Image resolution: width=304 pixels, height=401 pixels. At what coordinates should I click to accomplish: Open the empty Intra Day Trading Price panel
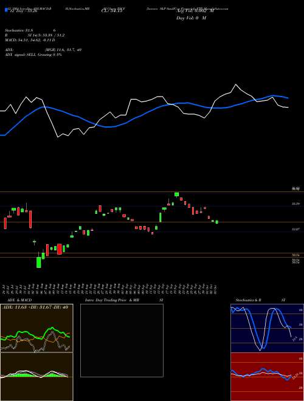click(122, 340)
